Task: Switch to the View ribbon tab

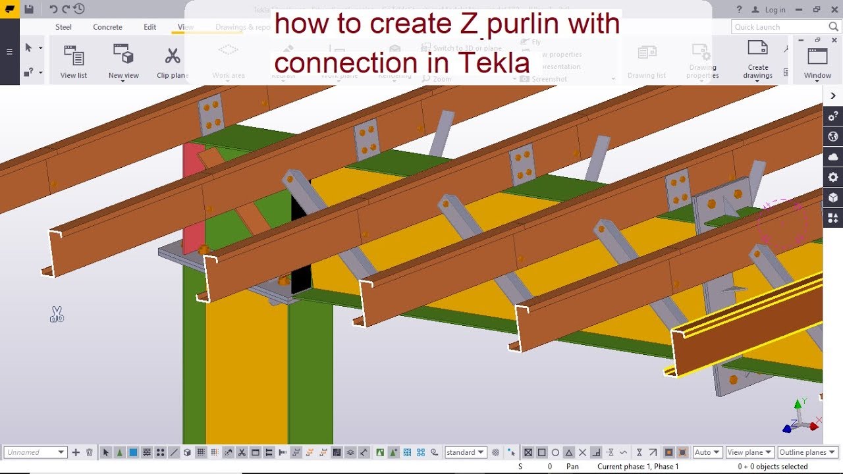Action: 186,27
